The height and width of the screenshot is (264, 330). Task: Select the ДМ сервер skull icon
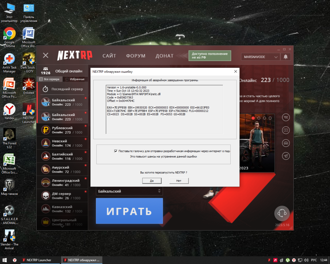point(46,196)
